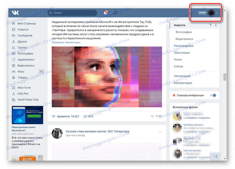Open Игры in left sidebar
The image size is (235, 169).
point(21,71)
